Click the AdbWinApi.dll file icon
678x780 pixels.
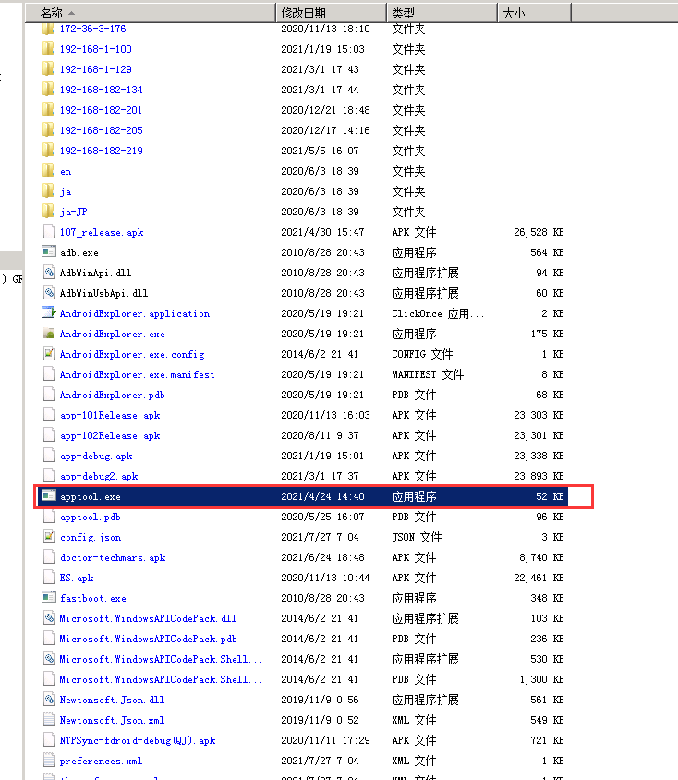tap(49, 273)
